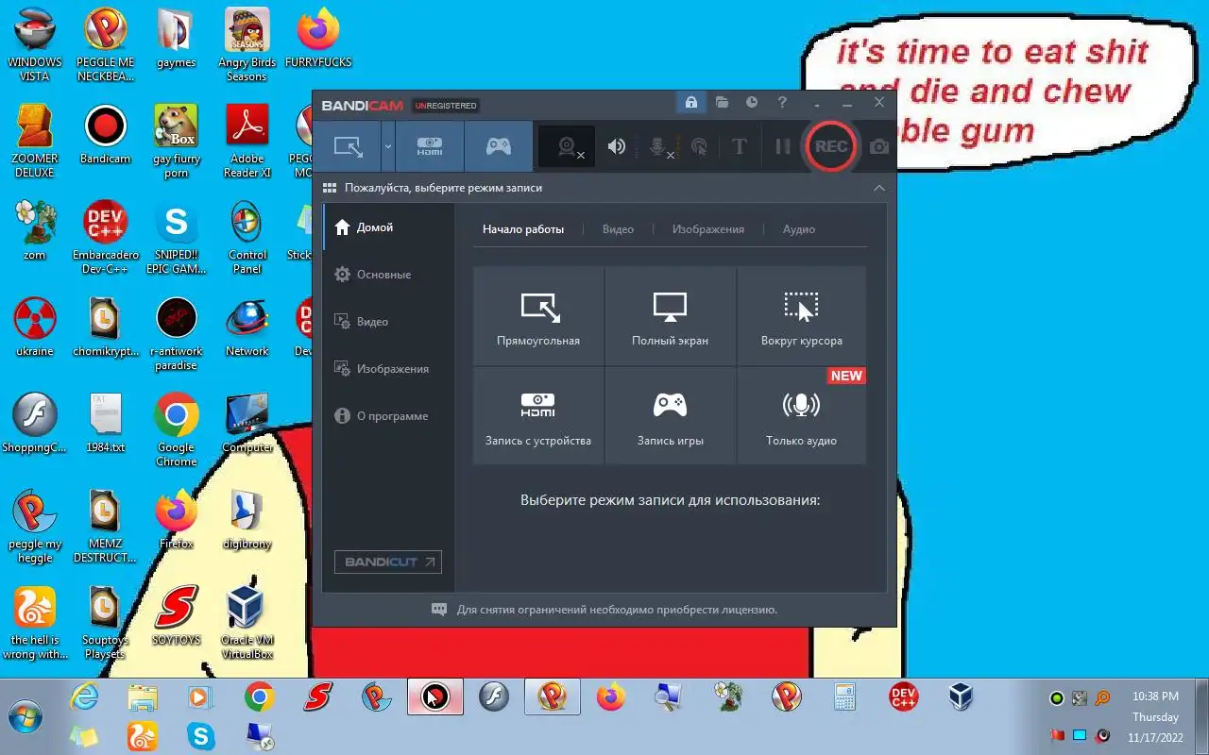Open the Network desktop icon
The image size is (1209, 755).
(247, 327)
